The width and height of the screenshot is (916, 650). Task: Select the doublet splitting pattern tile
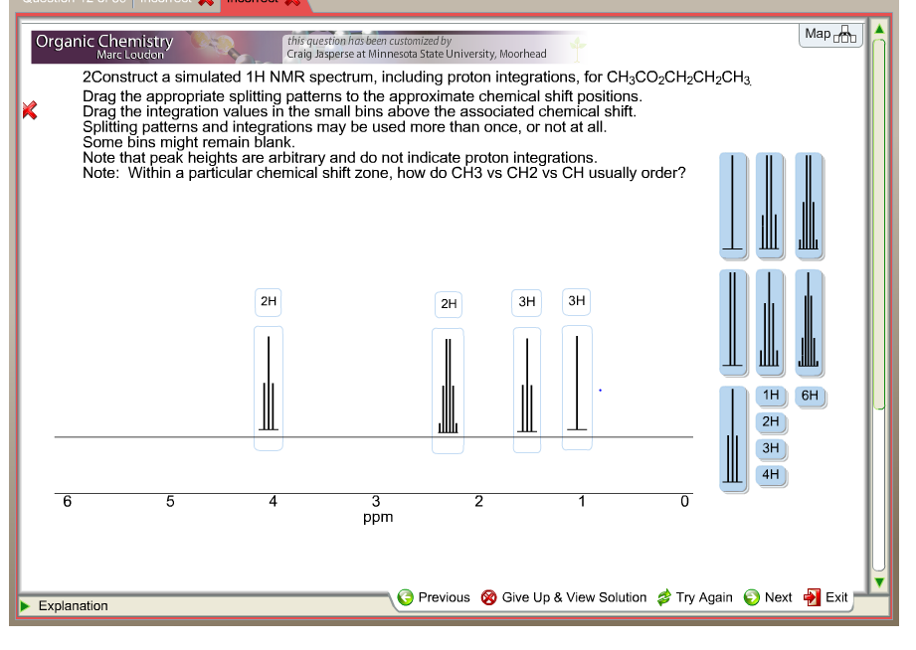733,318
